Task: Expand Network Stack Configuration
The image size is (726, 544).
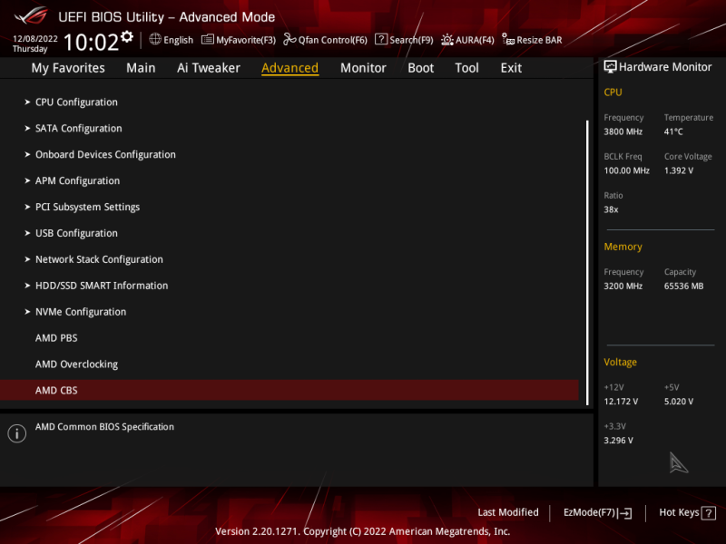Action: [98, 258]
